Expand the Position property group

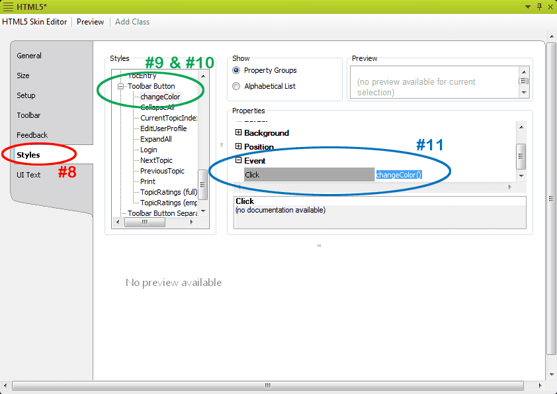[238, 146]
